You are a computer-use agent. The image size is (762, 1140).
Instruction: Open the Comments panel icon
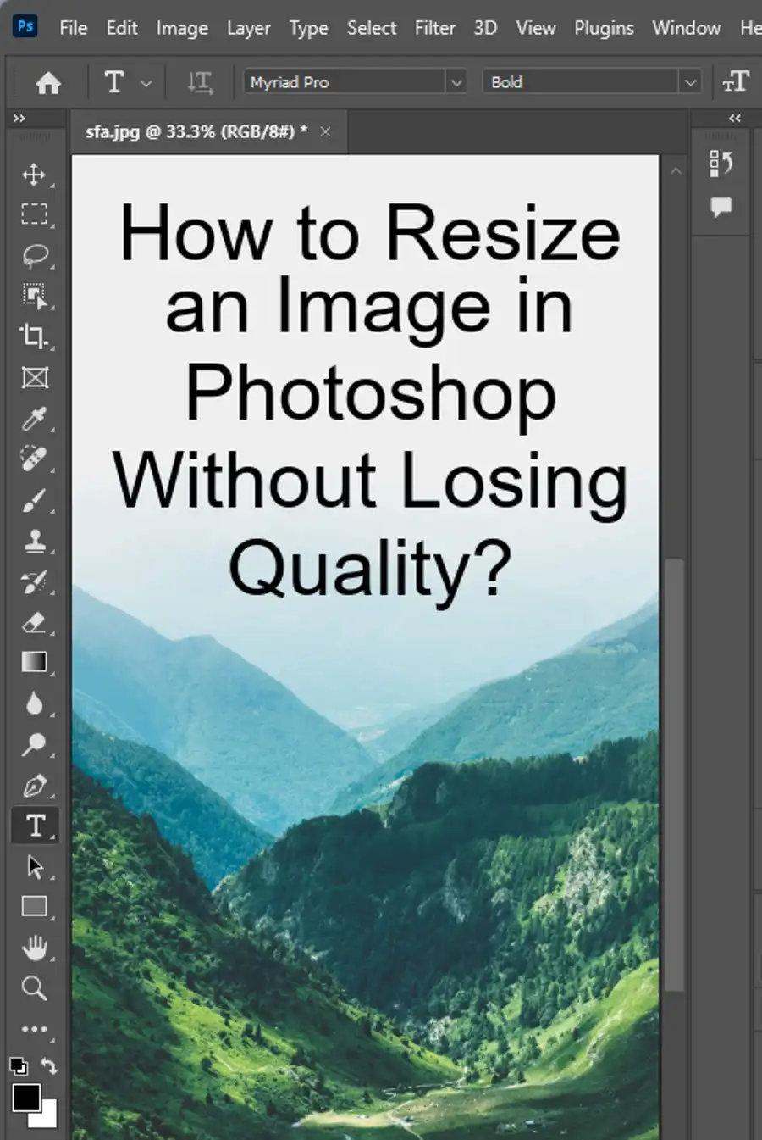tap(721, 207)
